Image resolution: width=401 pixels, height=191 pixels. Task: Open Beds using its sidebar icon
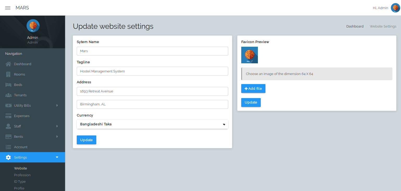[8, 85]
